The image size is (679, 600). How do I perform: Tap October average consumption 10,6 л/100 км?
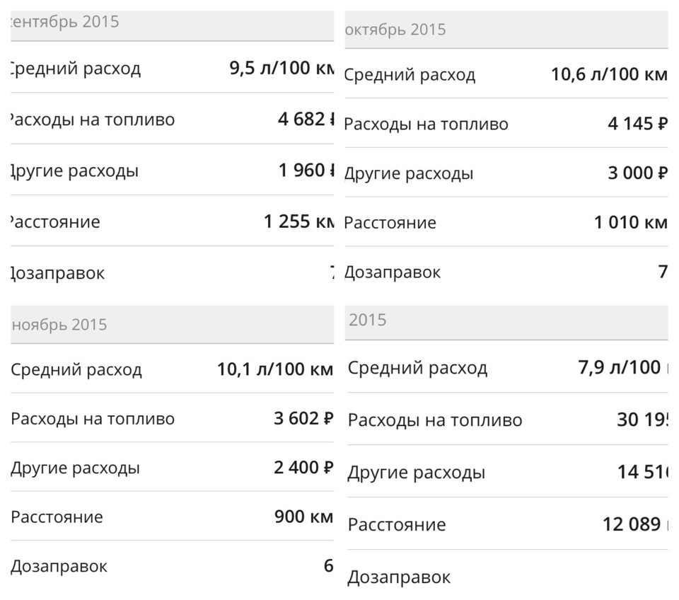click(x=506, y=74)
